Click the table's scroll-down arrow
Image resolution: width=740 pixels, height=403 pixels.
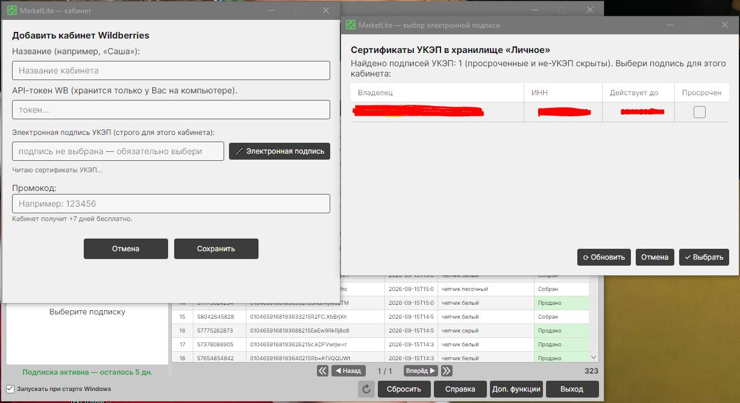593,358
